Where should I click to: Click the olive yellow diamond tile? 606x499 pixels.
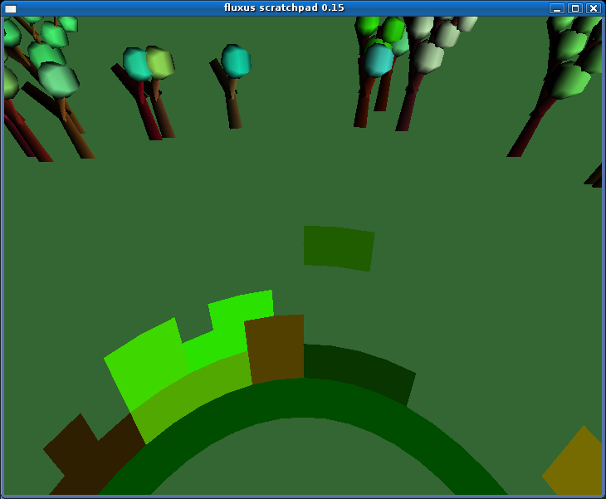[x=575, y=461]
